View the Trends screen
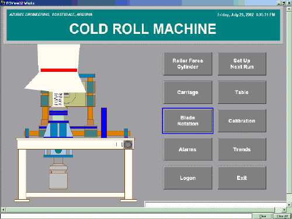The image size is (292, 219). coord(242,150)
